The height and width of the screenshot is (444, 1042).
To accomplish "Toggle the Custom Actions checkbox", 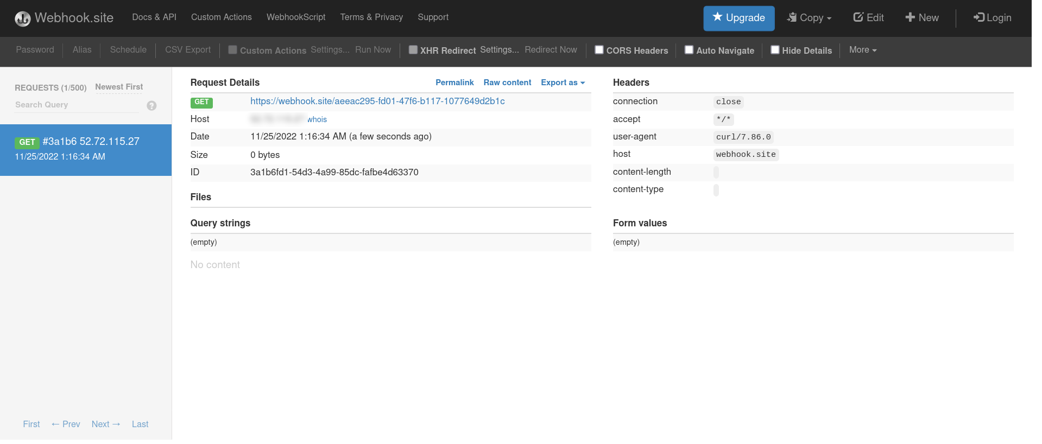I will (232, 50).
